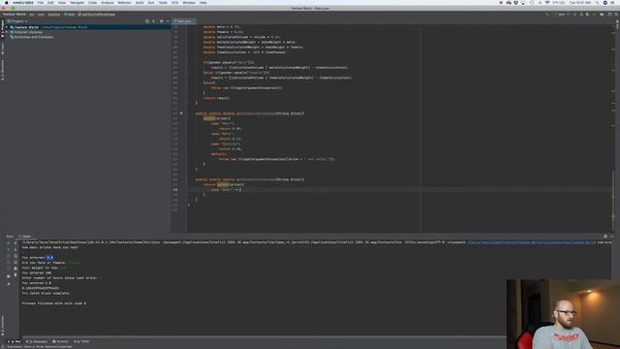This screenshot has height=349, width=620.
Task: Open the TODO tool window button
Action: click(x=81, y=341)
